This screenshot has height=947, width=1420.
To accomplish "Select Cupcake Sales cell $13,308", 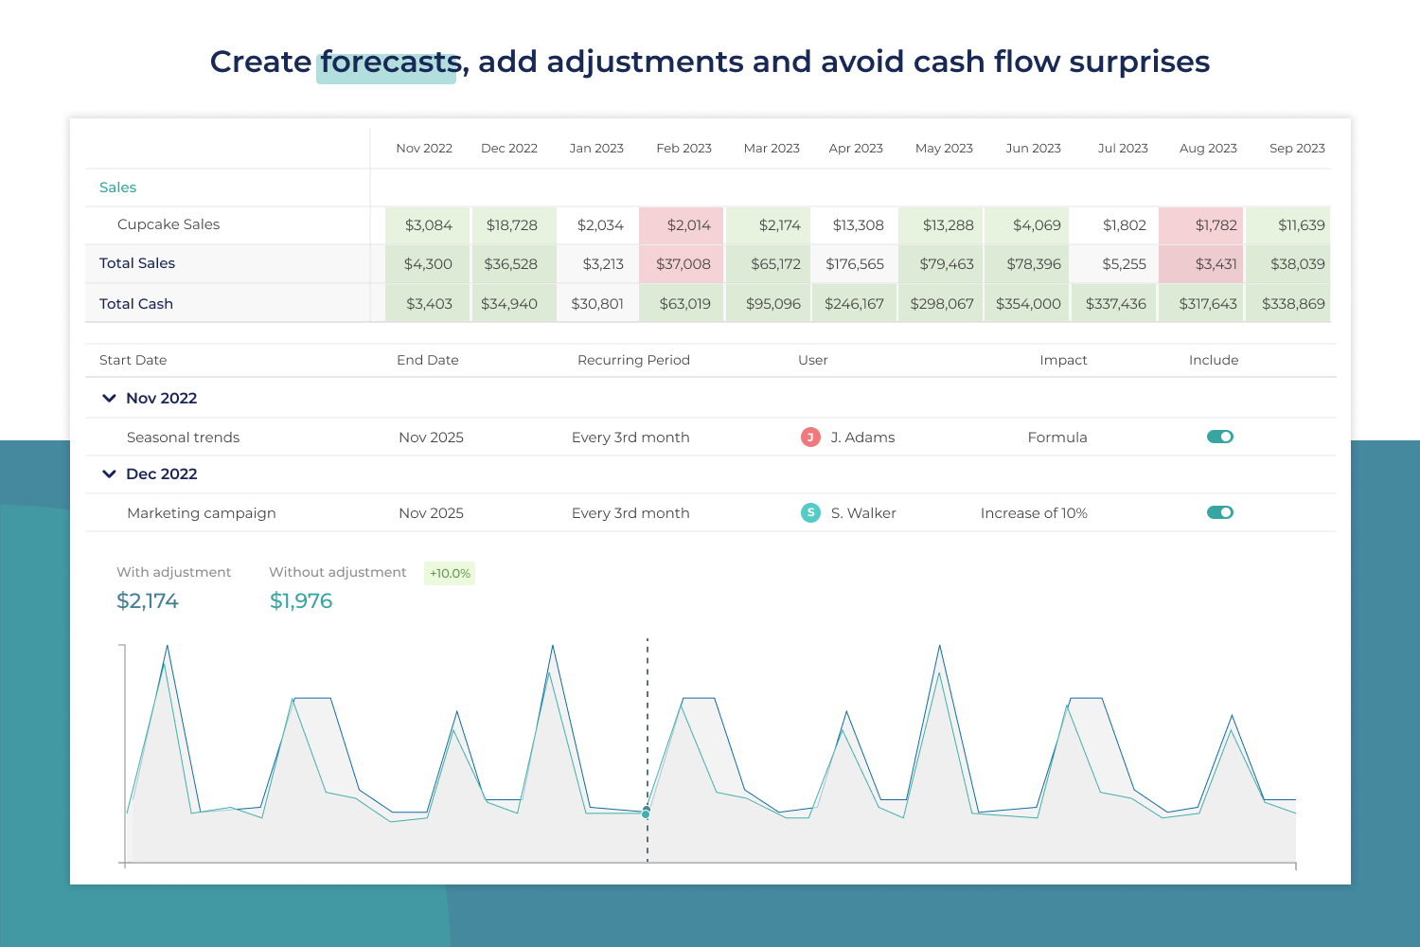I will [854, 225].
